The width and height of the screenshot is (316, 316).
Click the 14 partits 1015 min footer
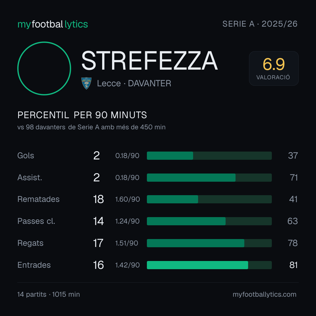tap(49, 294)
